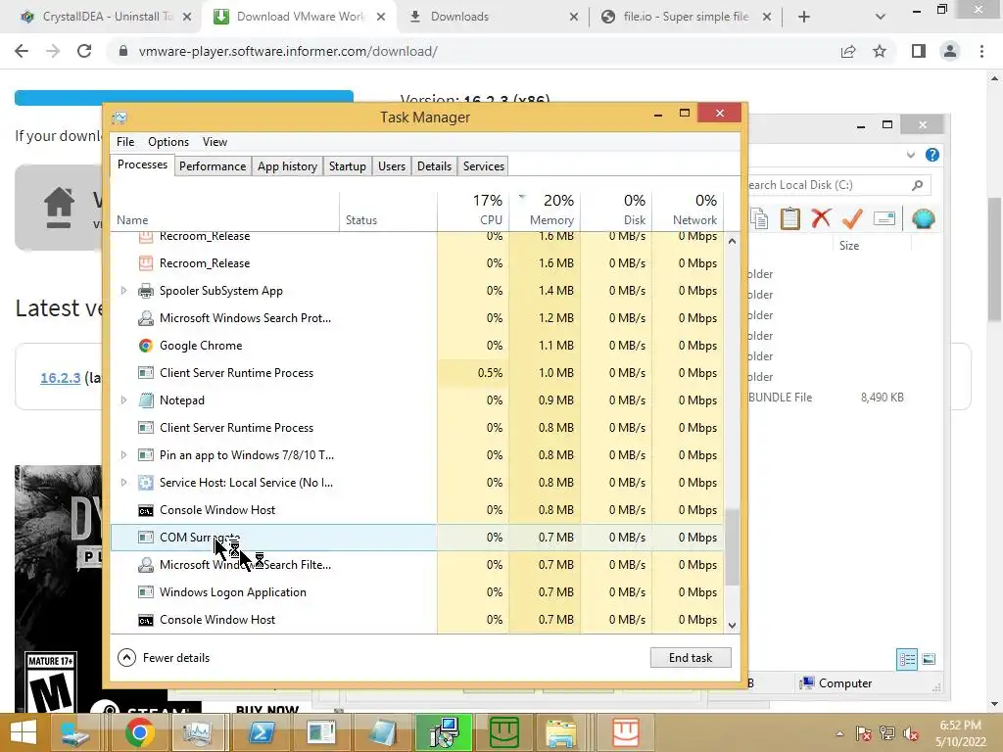Expand the Notepad process group
The height and width of the screenshot is (752, 1003).
click(123, 400)
